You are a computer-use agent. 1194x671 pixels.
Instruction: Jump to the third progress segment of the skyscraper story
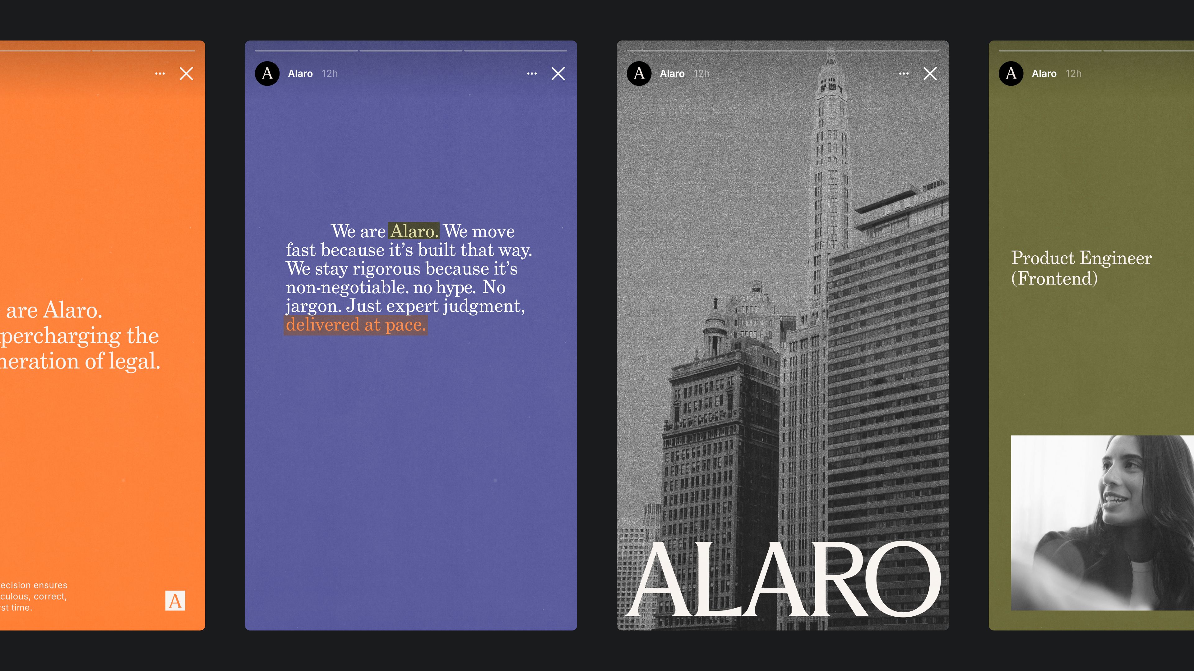pos(887,50)
